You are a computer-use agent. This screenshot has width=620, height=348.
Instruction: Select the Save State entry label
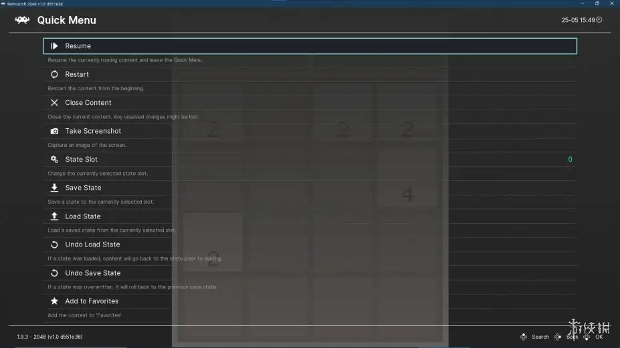click(83, 188)
